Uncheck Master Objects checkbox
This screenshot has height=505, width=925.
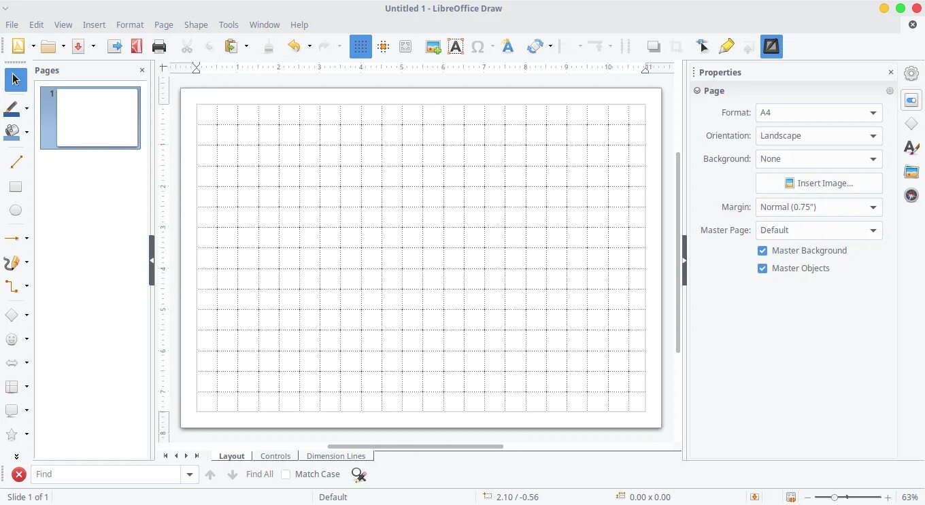762,268
